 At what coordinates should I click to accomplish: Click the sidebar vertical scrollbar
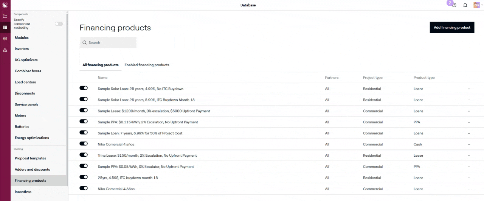click(67, 98)
